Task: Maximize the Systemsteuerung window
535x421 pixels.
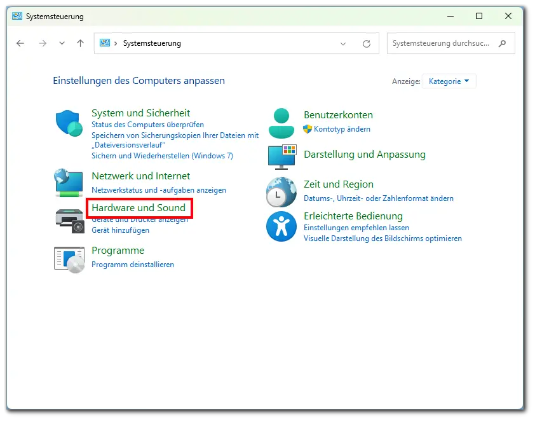Action: pyautogui.click(x=479, y=16)
